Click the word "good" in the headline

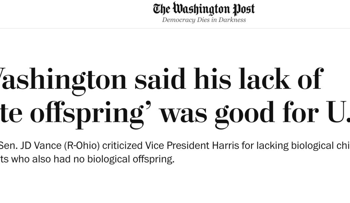coord(245,113)
